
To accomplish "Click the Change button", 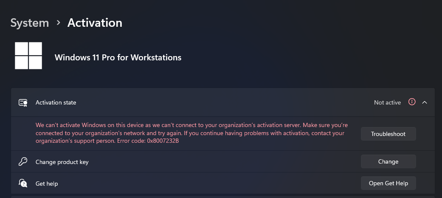I will coord(388,161).
